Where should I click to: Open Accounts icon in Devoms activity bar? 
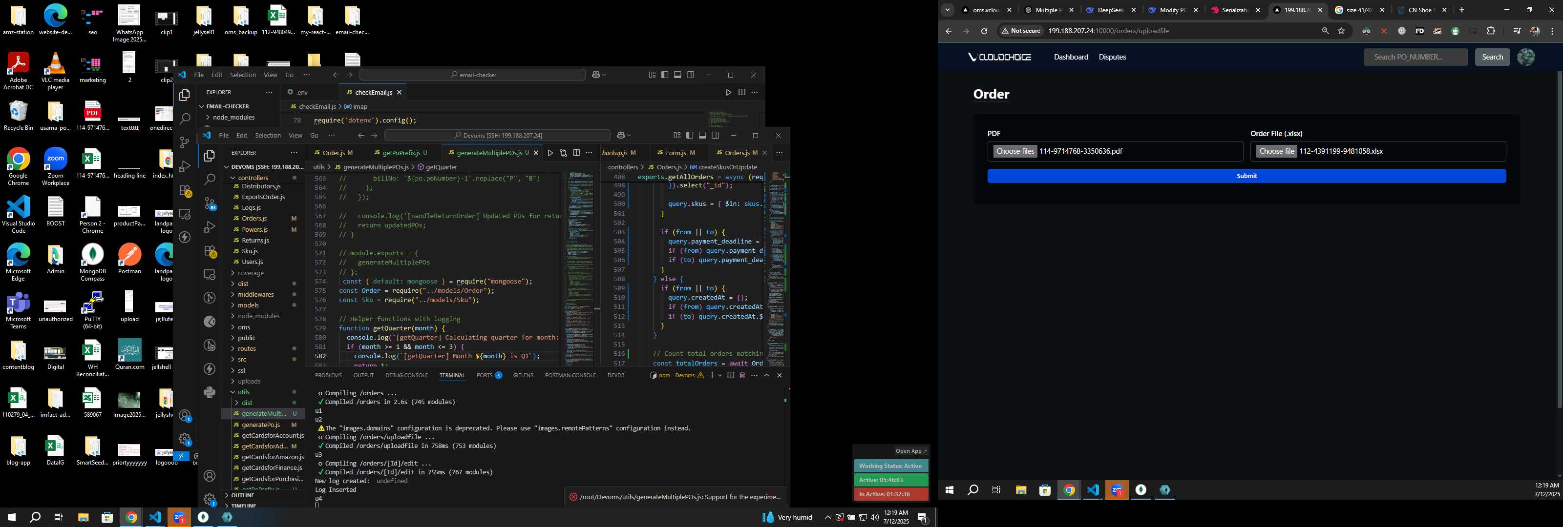click(x=210, y=476)
